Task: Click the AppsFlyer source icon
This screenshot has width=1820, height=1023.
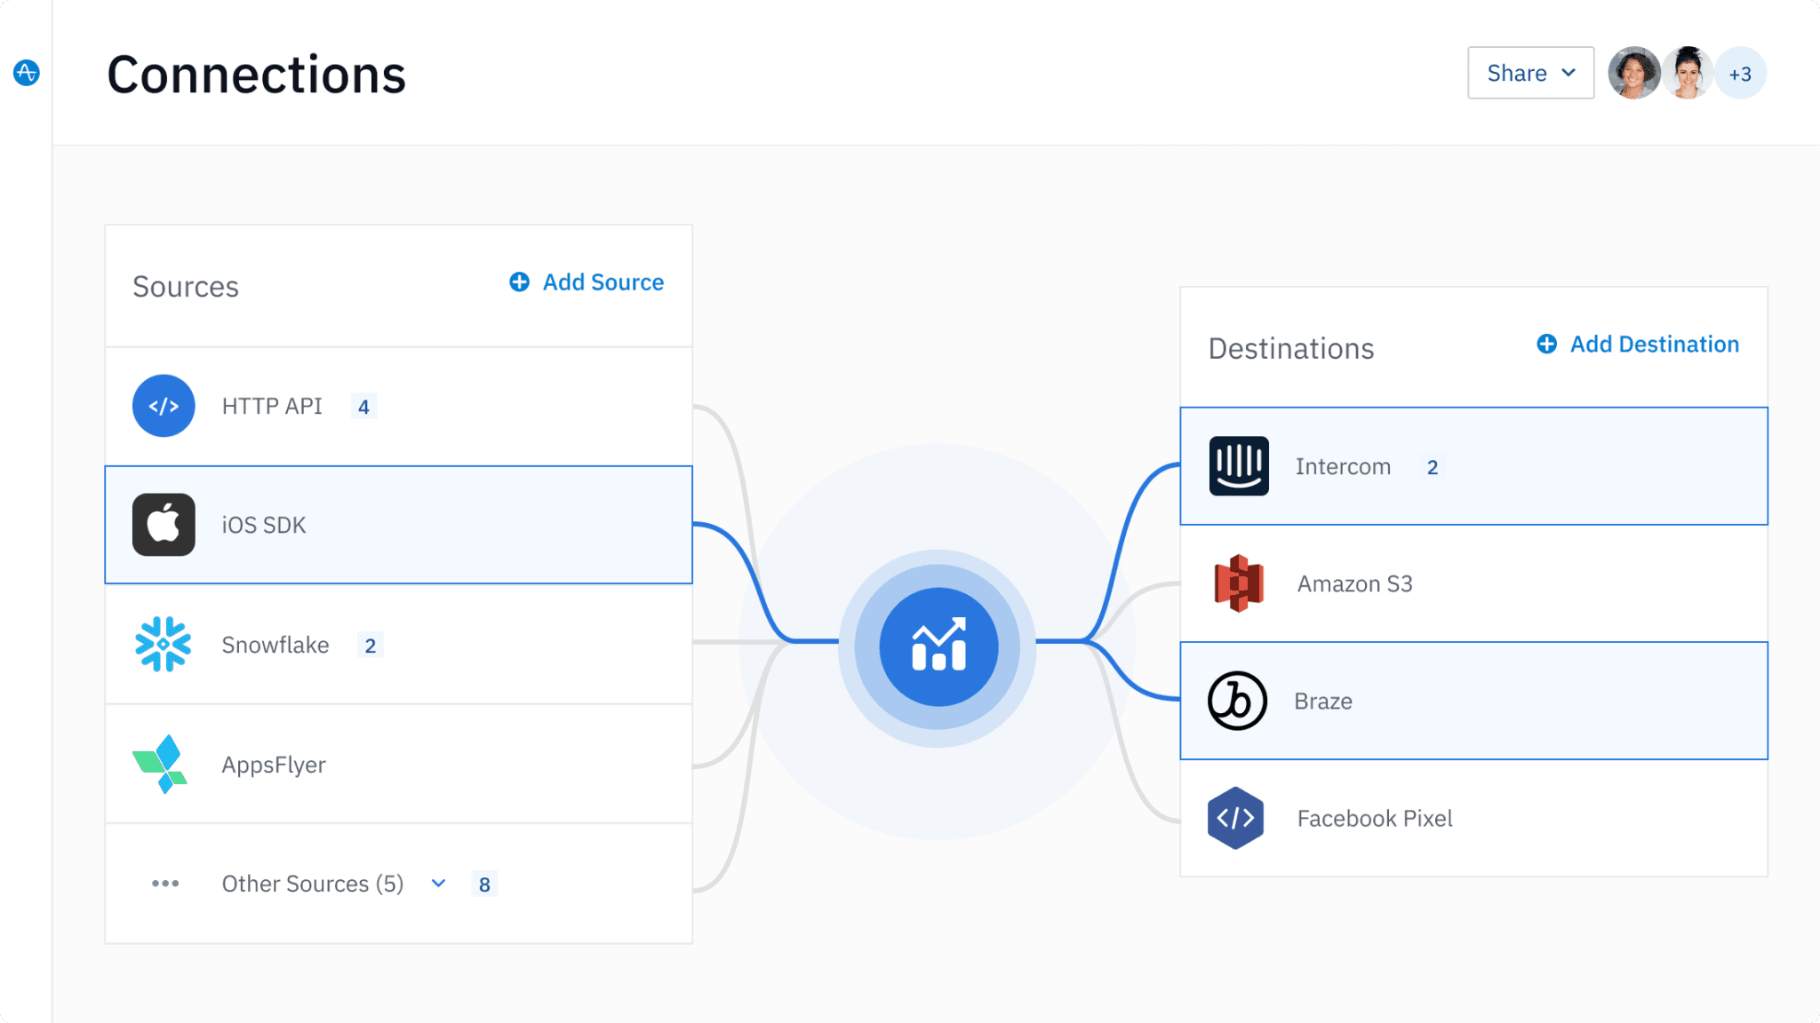Action: coord(164,764)
